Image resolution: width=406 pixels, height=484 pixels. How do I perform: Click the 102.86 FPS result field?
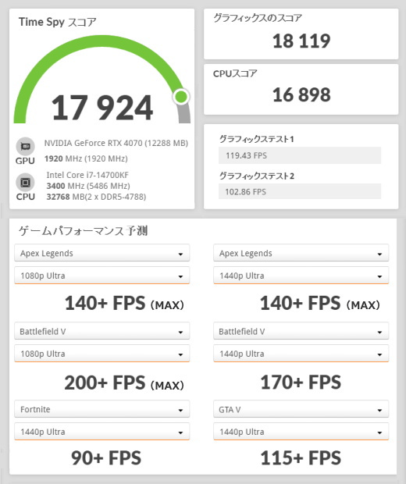tap(300, 192)
